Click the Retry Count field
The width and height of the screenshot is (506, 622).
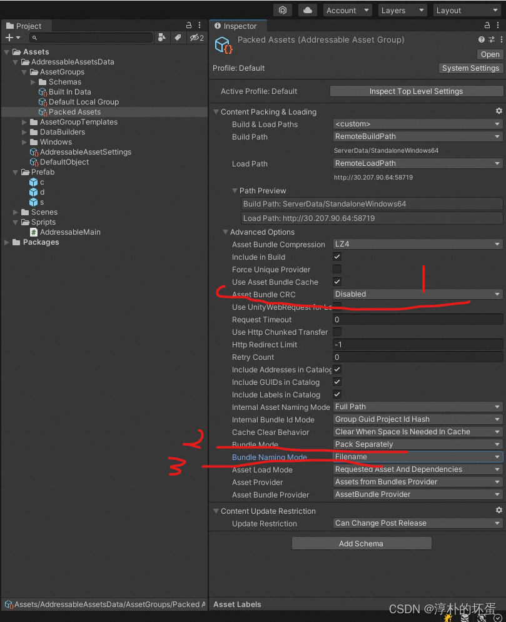click(x=418, y=357)
